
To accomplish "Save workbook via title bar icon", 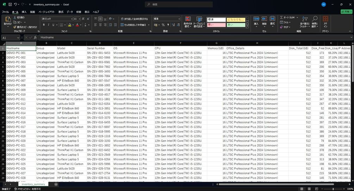I will point(10,4).
